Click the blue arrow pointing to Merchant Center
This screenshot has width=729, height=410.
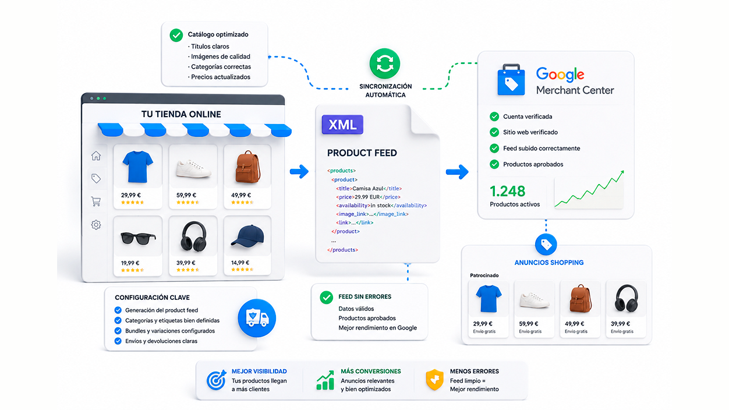coord(458,171)
